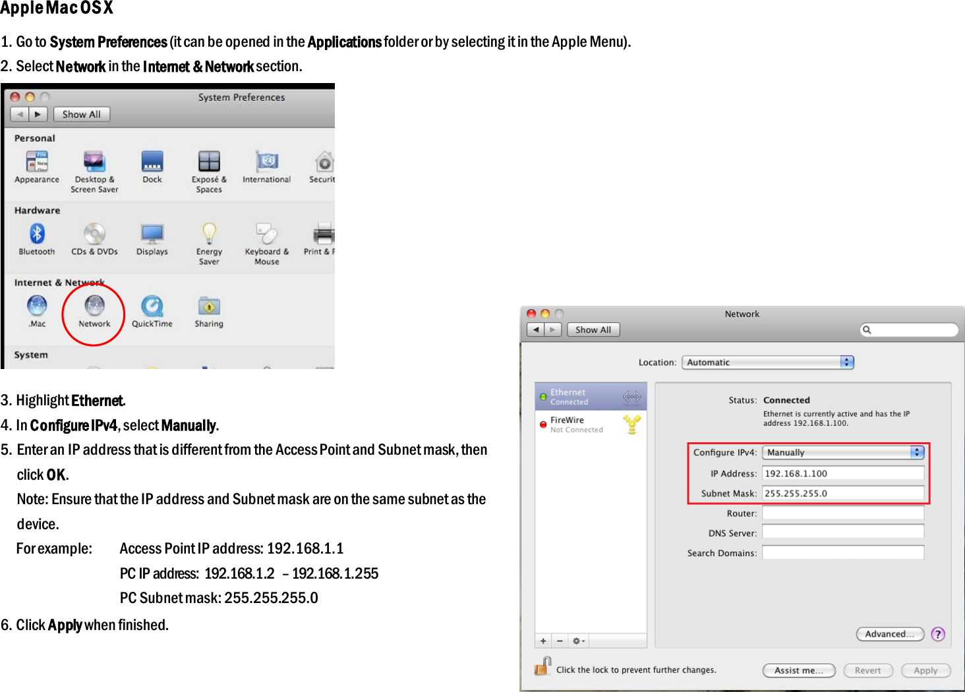Click the Revert button

868,670
